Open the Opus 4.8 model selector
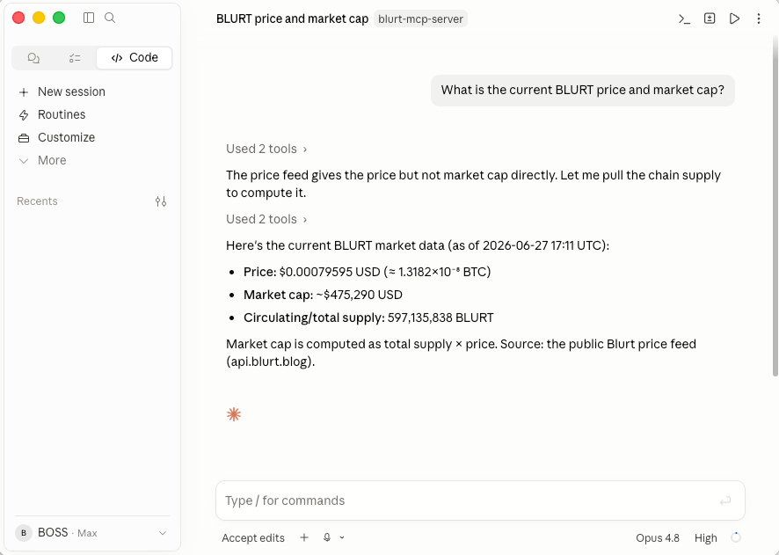Image resolution: width=779 pixels, height=555 pixels. tap(658, 538)
